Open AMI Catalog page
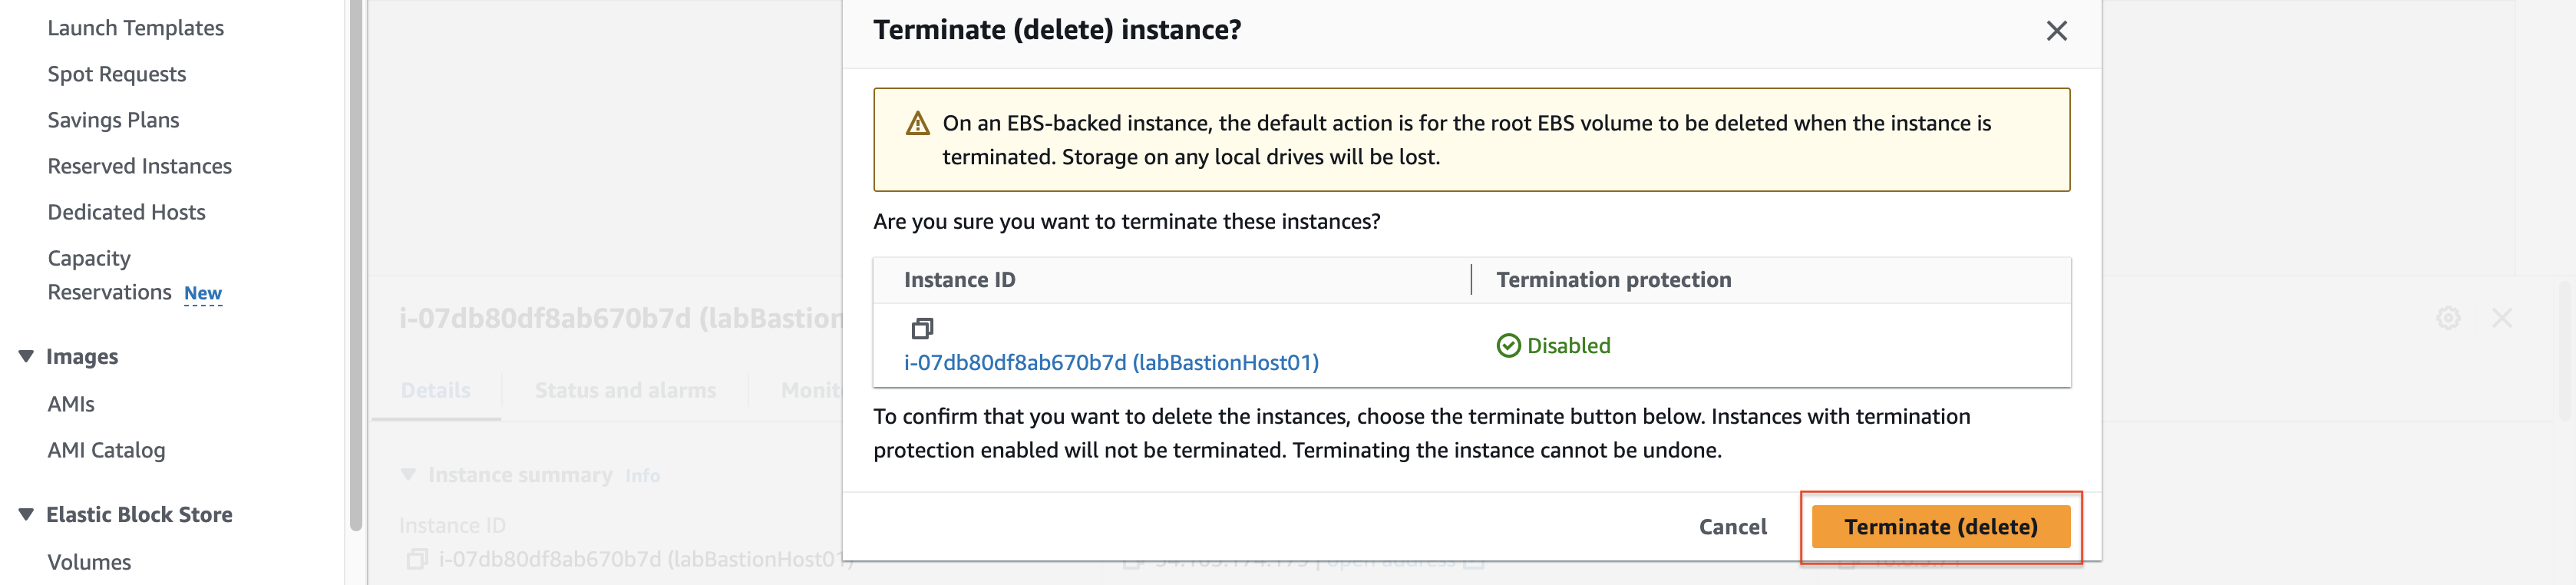This screenshot has height=585, width=2576. click(106, 451)
